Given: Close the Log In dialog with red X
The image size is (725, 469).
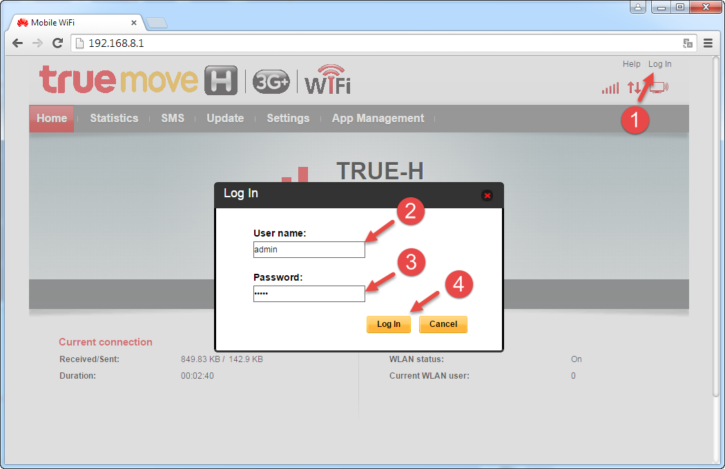Looking at the screenshot, I should pos(487,195).
